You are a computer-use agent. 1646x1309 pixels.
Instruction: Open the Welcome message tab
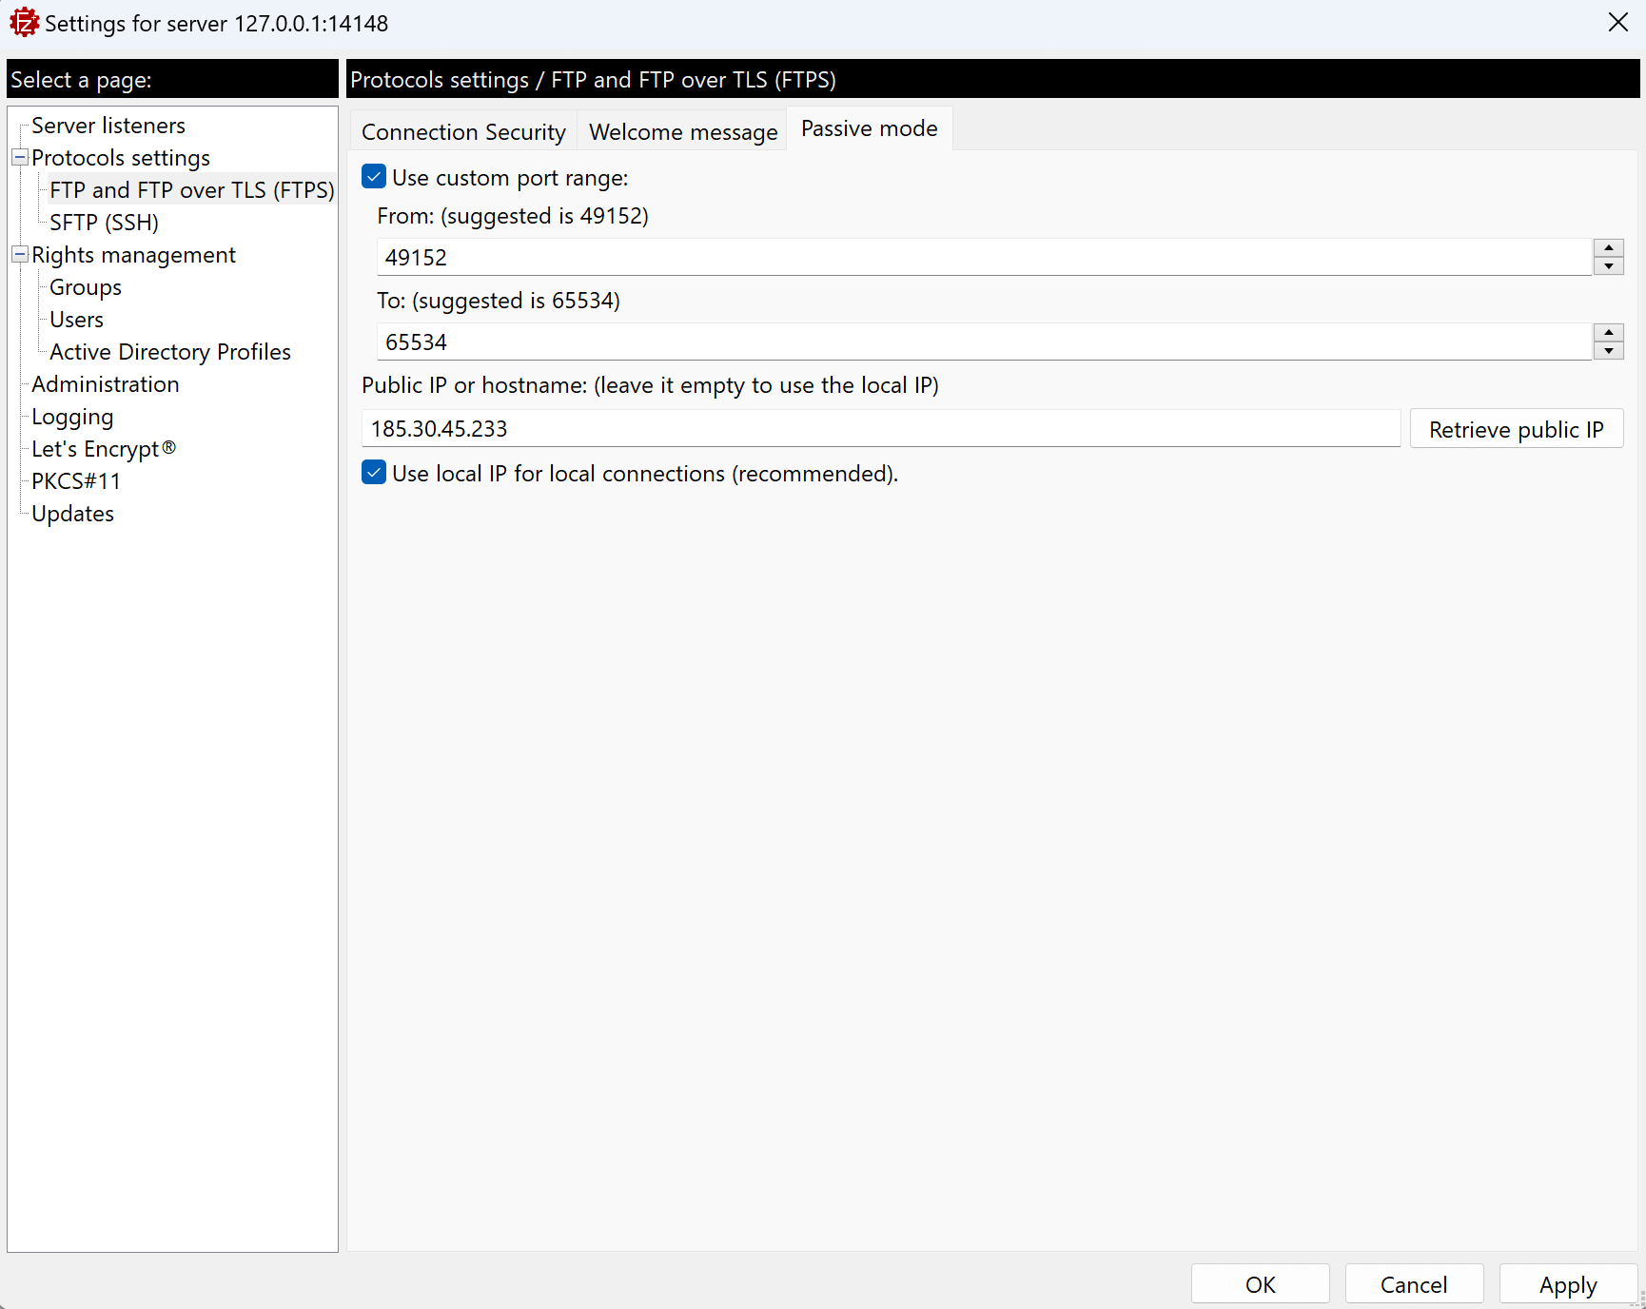(682, 131)
